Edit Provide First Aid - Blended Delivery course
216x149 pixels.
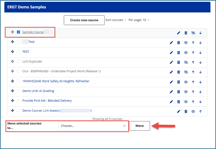tap(171, 102)
